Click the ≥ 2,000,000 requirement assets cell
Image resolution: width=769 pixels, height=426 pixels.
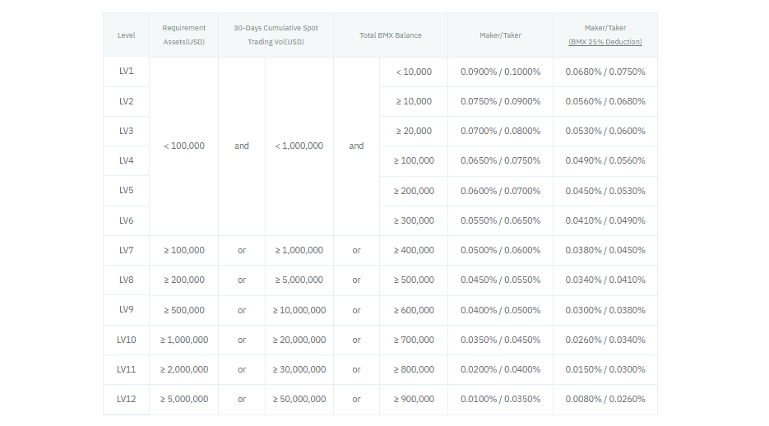point(183,369)
